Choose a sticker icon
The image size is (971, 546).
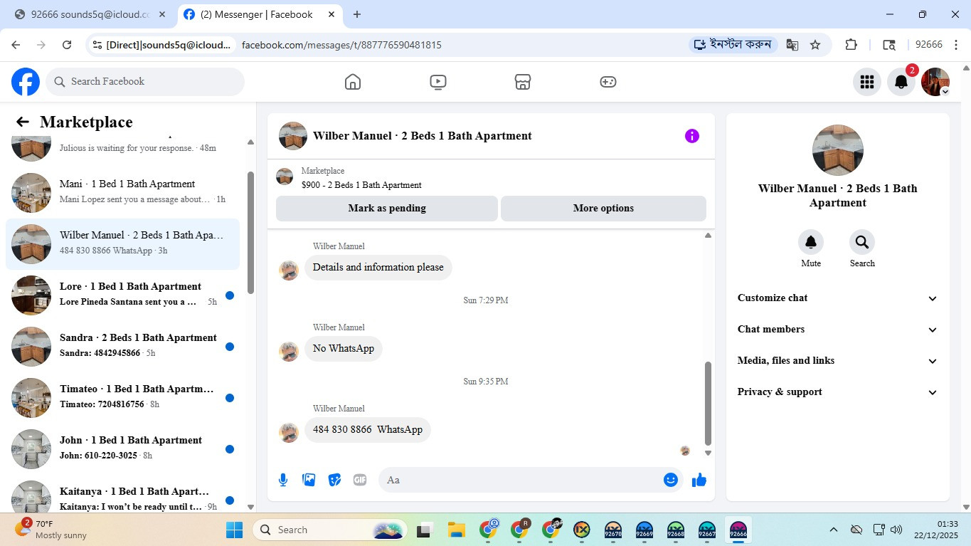pos(334,480)
